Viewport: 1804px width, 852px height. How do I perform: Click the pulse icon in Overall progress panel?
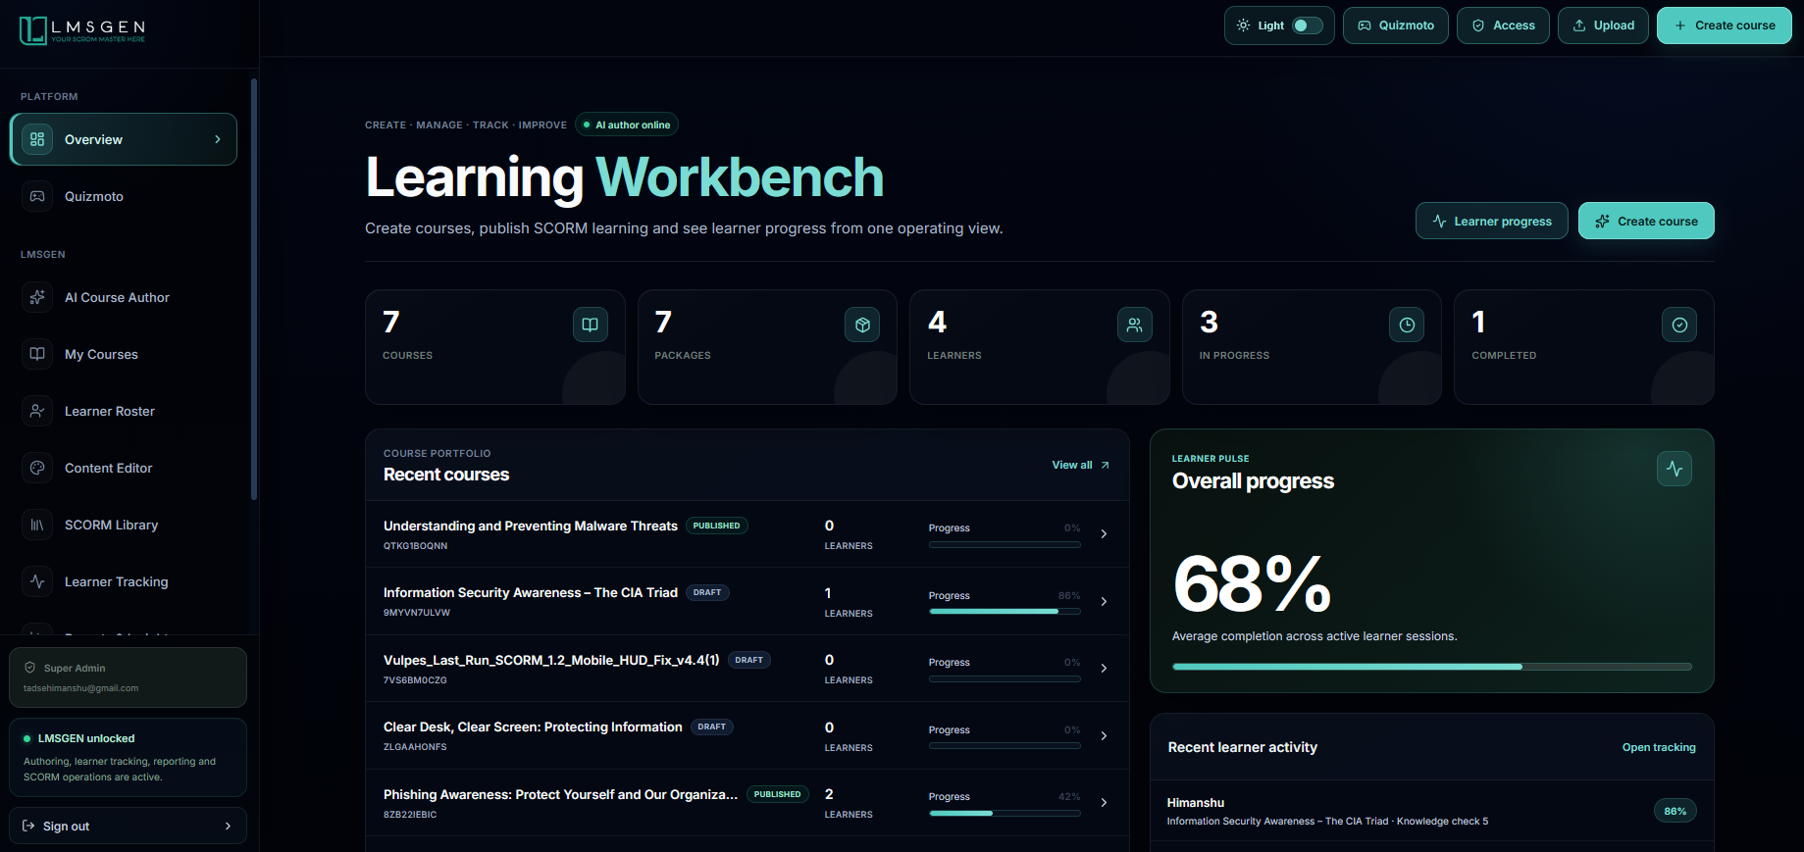click(1675, 469)
